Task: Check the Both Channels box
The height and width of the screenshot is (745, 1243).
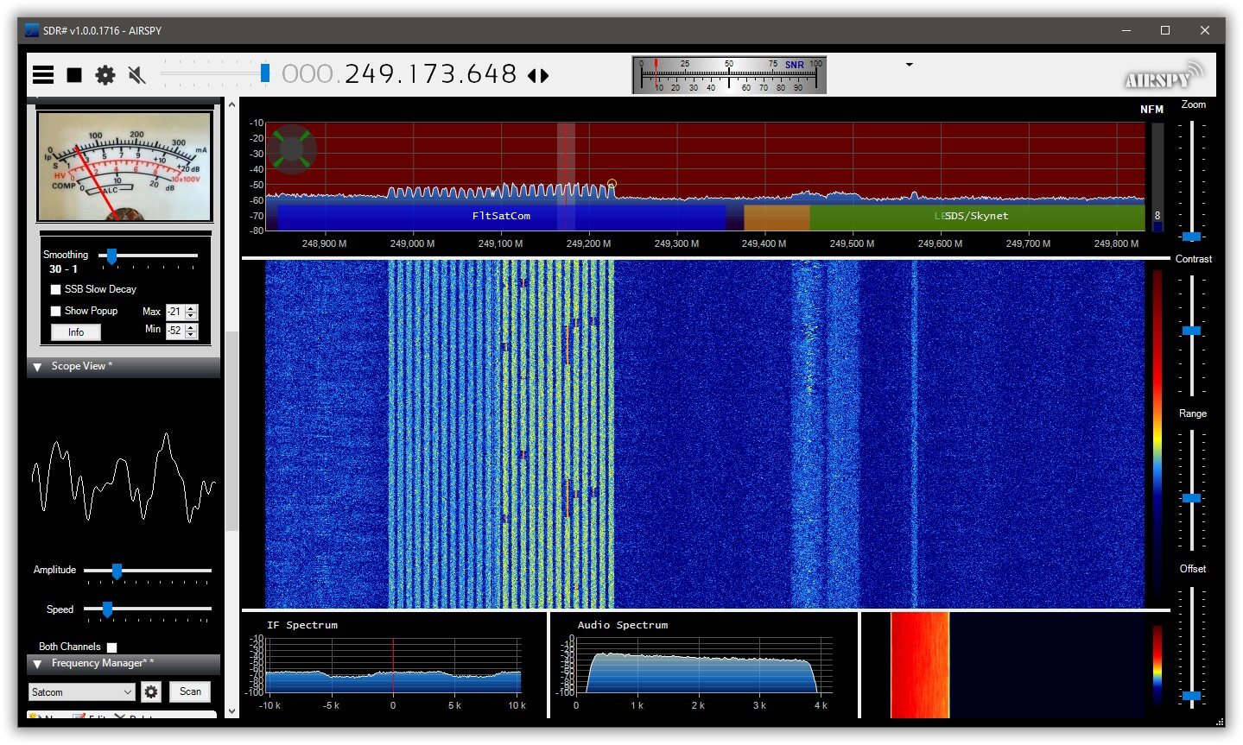Action: [x=111, y=647]
